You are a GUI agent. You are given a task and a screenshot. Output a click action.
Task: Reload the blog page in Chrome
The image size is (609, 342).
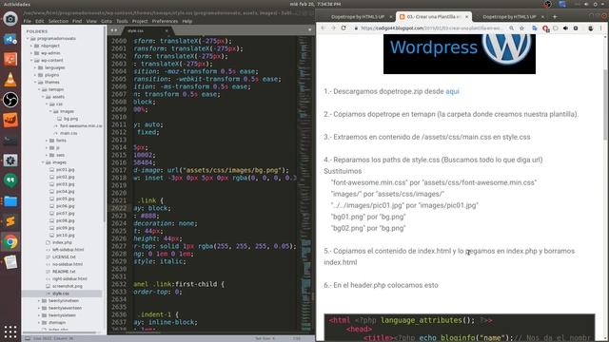coord(344,28)
